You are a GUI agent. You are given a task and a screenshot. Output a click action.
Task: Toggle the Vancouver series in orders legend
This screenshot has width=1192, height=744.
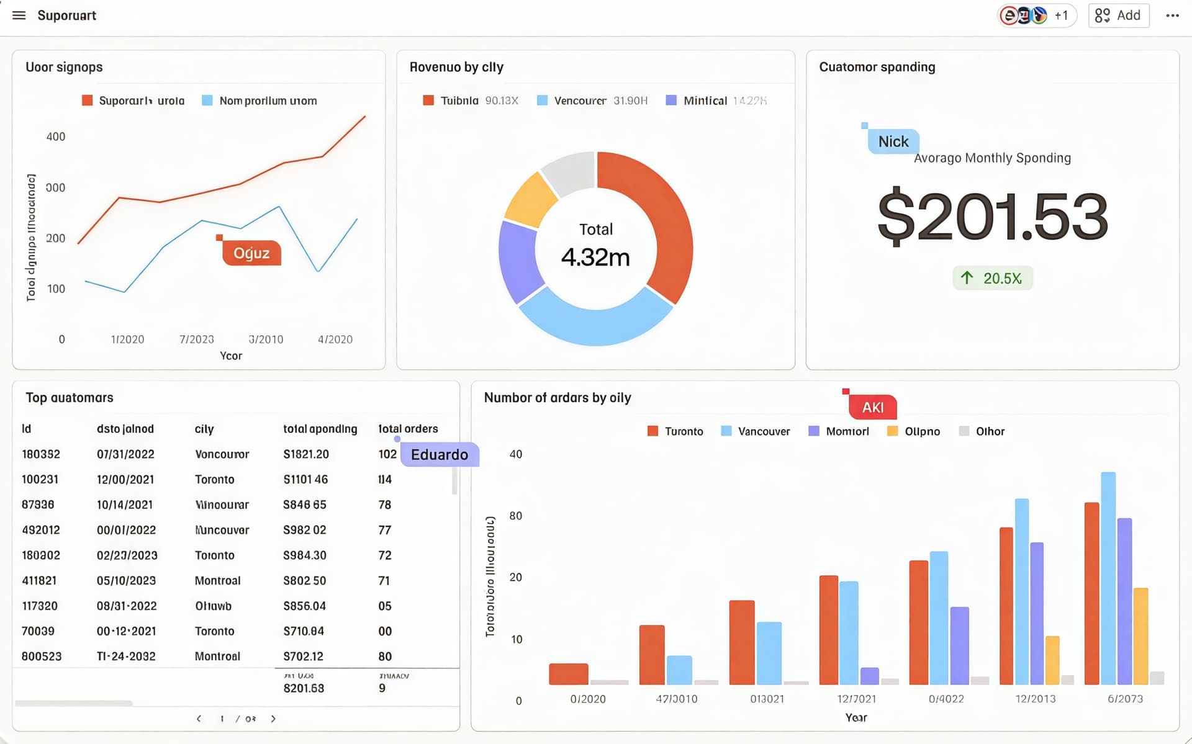point(756,431)
